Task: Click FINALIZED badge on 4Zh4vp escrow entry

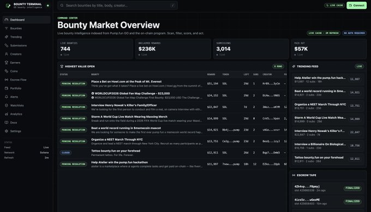Action: [x=352, y=188]
